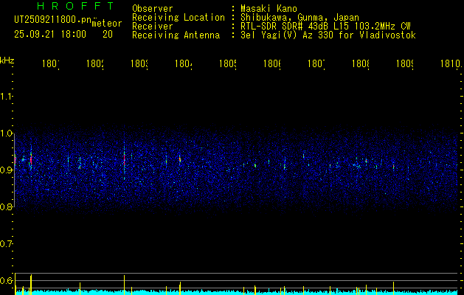The width and height of the screenshot is (464, 295).
Task: Click the 'Receiving Antenna' label
Action: (176, 35)
